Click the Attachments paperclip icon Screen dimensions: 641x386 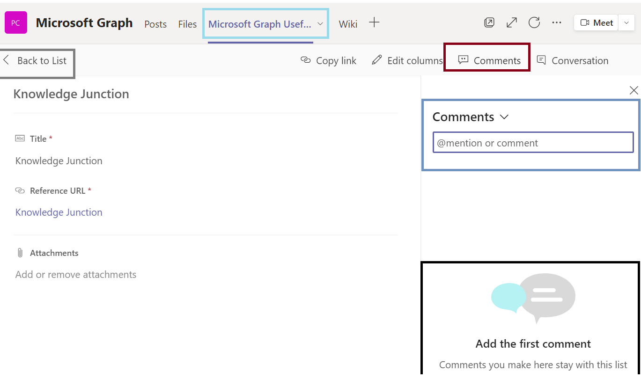pos(20,253)
